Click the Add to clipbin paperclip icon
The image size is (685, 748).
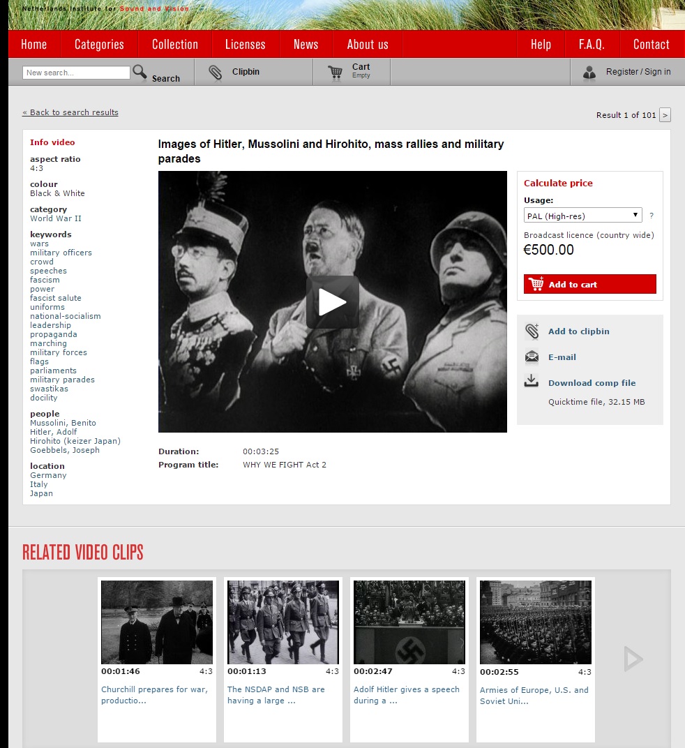tap(532, 331)
